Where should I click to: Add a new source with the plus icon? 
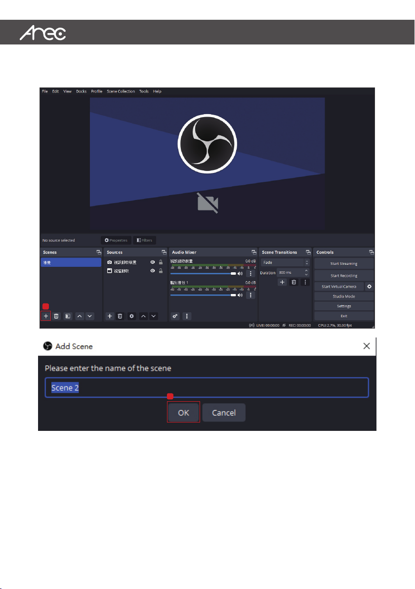tap(110, 316)
